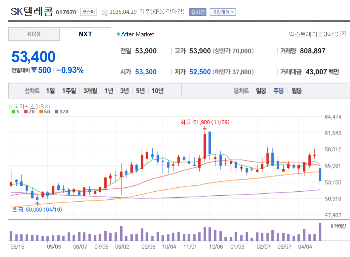Click the 거래량 value 808,897

(x=312, y=51)
